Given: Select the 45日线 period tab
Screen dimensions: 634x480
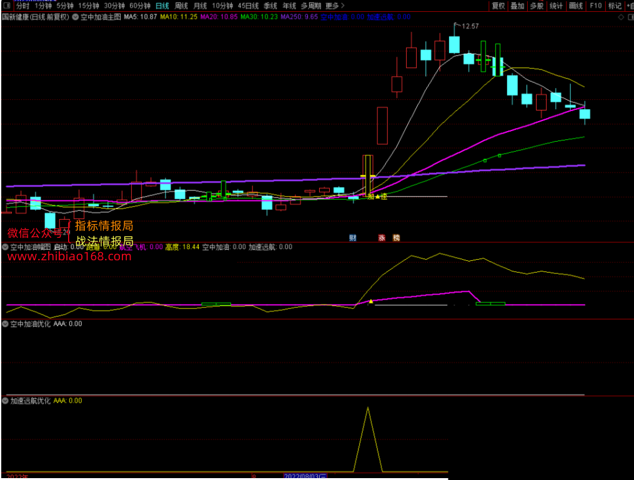Looking at the screenshot, I should point(248,6).
